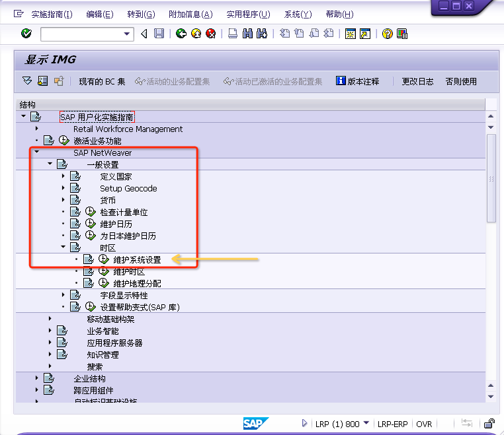Screen dimensions: 504x435
Task: Click the red Cancel icon
Action: pos(211,34)
